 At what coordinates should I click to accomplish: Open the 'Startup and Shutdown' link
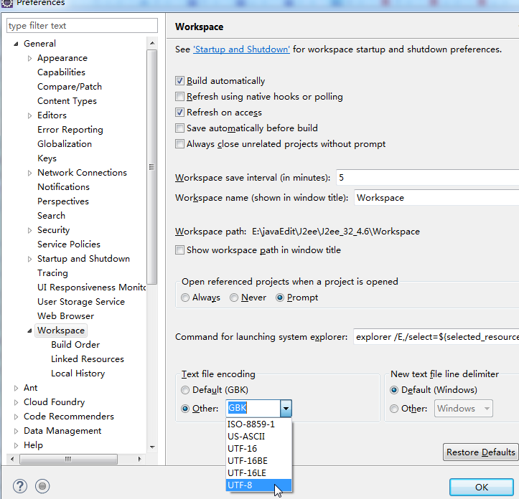(241, 49)
